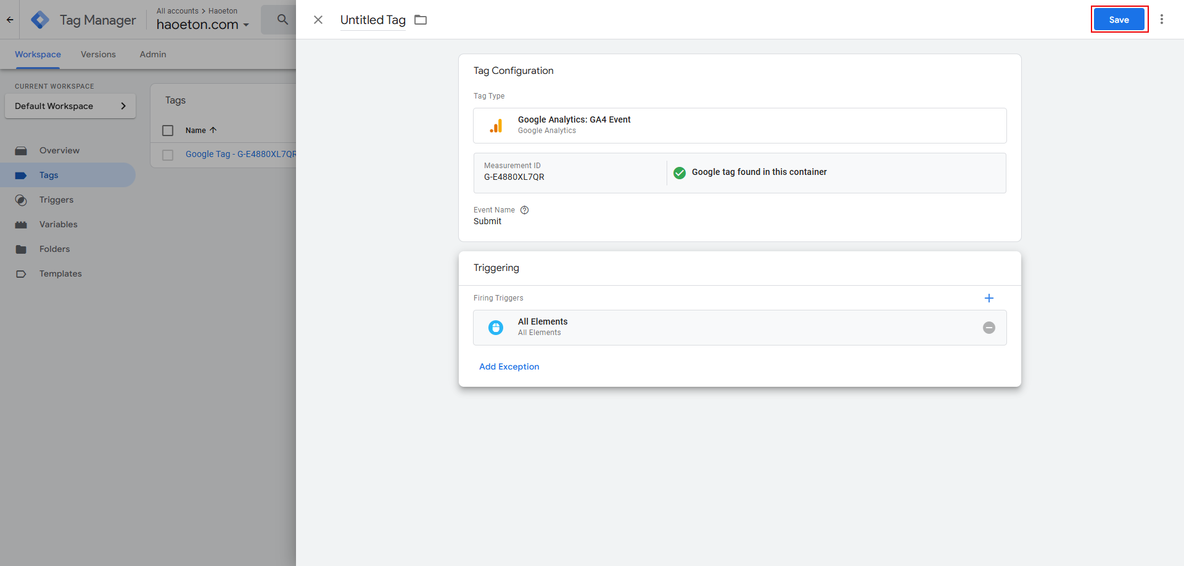Rename the Untitled Tag title
Screen dimensions: 1184x566
tap(373, 20)
